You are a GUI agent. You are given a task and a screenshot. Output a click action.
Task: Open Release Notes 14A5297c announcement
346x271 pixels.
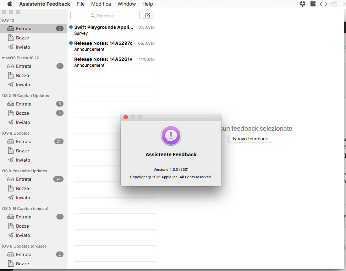[x=112, y=46]
